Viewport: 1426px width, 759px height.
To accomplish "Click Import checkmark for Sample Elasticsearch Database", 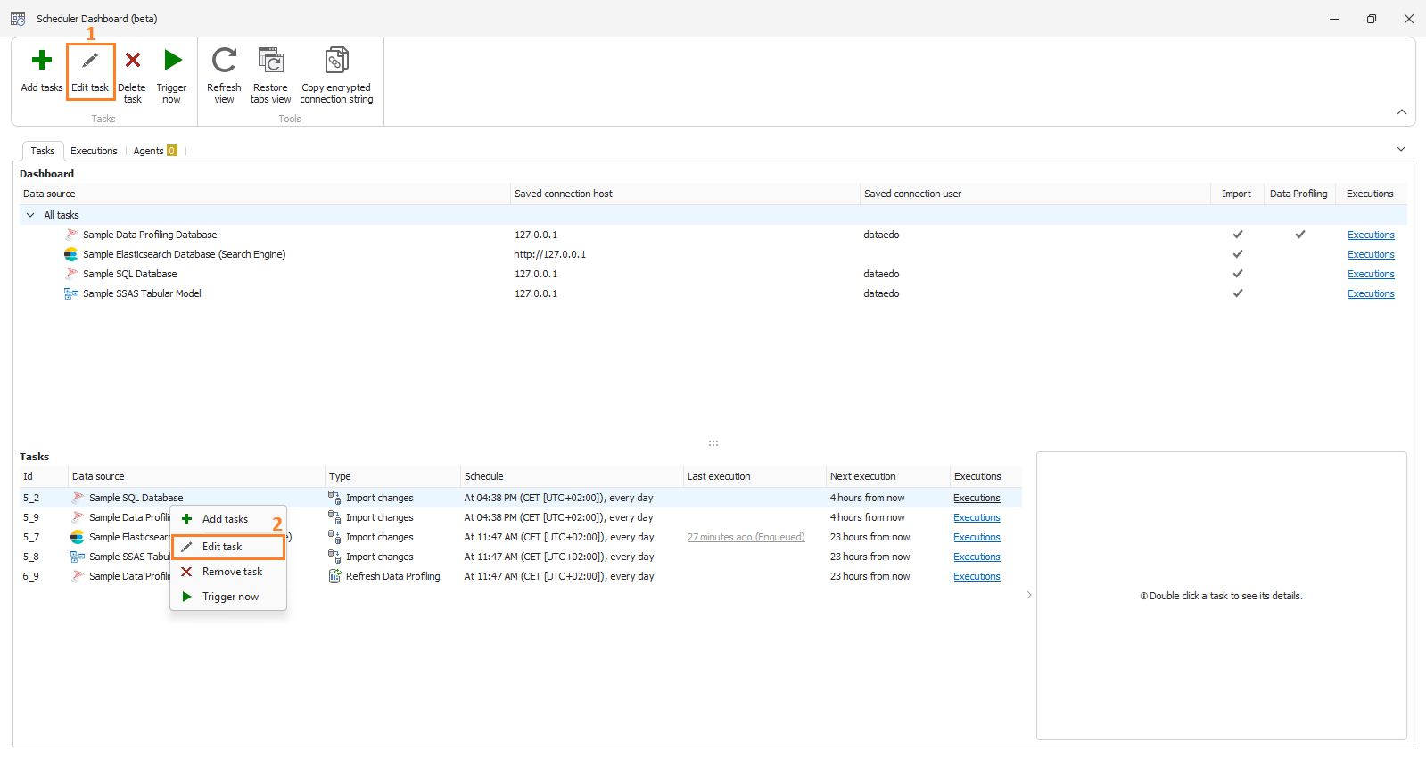I will click(x=1238, y=254).
